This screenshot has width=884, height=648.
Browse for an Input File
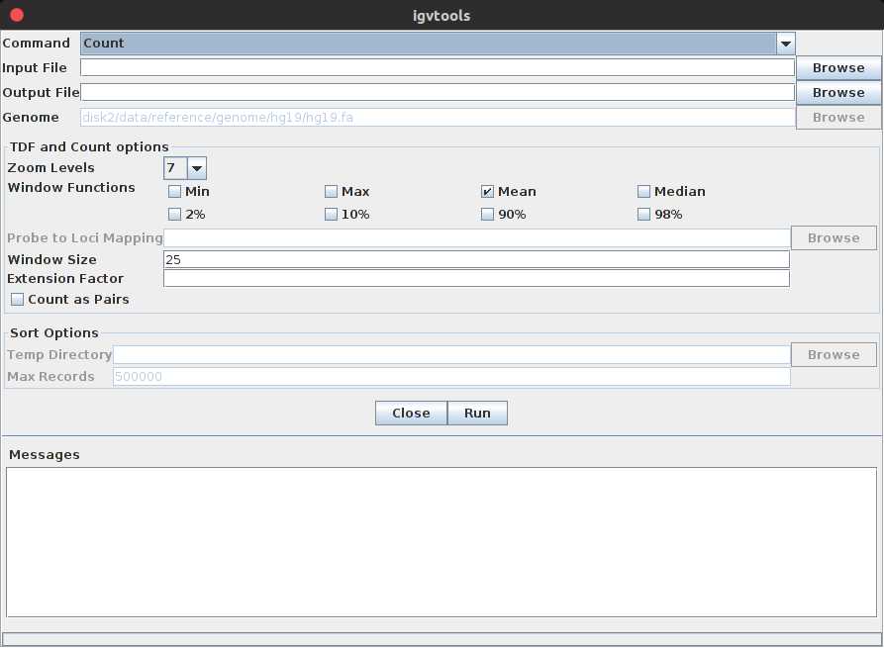[x=838, y=67]
